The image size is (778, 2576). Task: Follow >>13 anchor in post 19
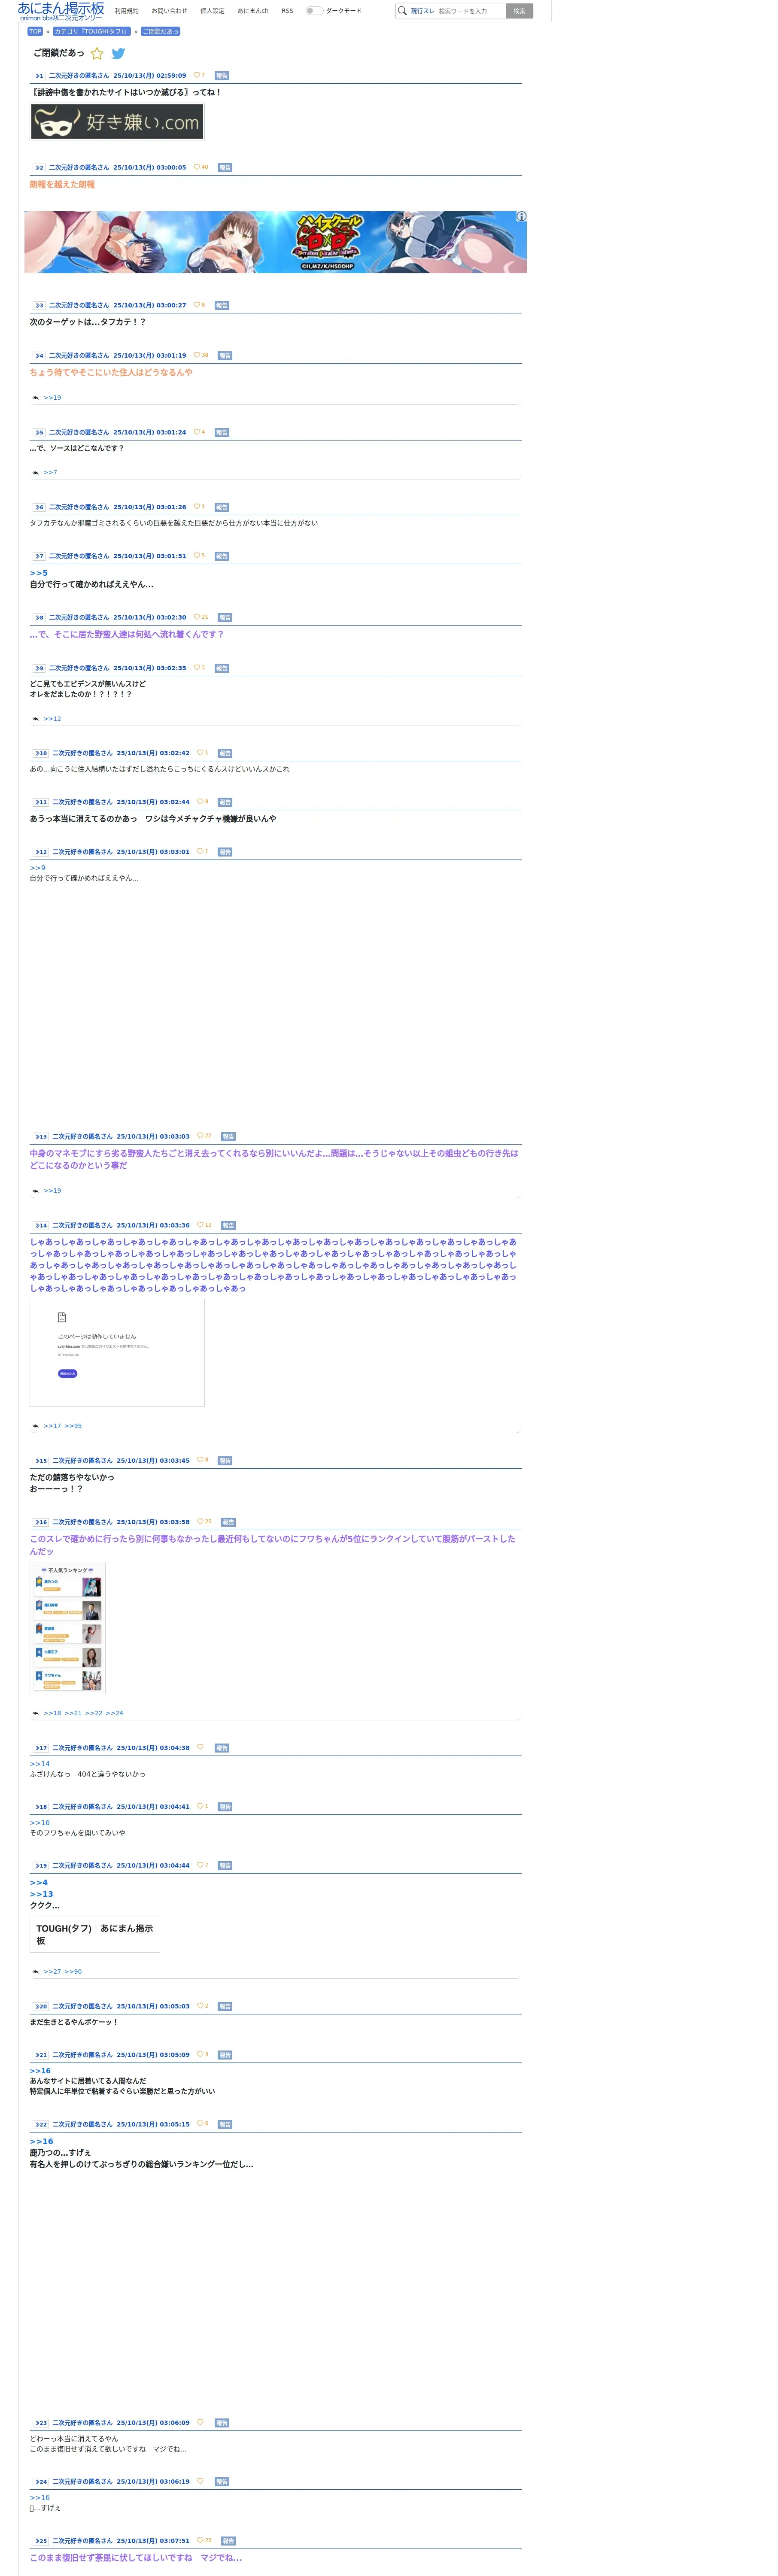42,1894
